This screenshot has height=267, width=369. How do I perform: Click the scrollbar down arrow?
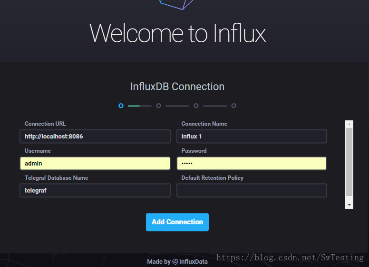[349, 205]
